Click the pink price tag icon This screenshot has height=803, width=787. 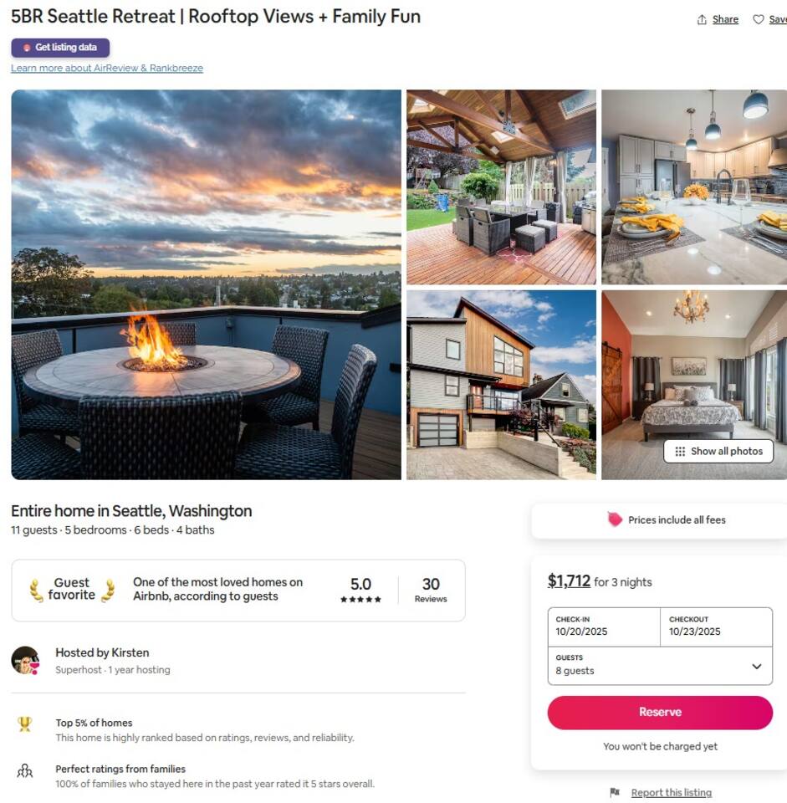pyautogui.click(x=615, y=519)
